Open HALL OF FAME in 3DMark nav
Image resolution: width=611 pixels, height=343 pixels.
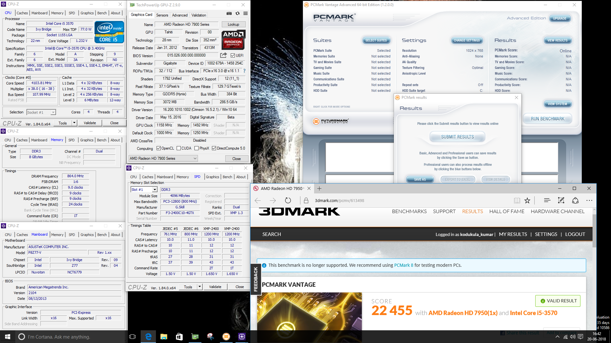(x=507, y=212)
